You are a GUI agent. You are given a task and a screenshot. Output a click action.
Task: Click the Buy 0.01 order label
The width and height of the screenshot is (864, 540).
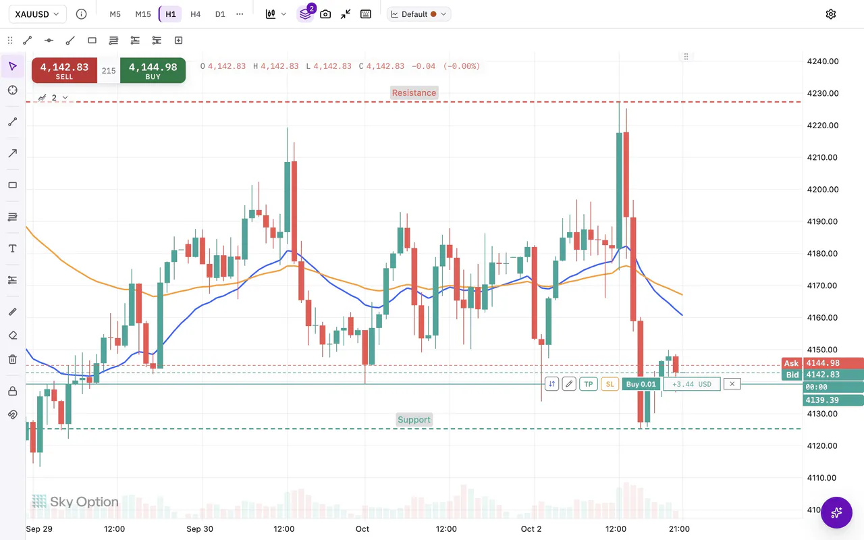641,384
